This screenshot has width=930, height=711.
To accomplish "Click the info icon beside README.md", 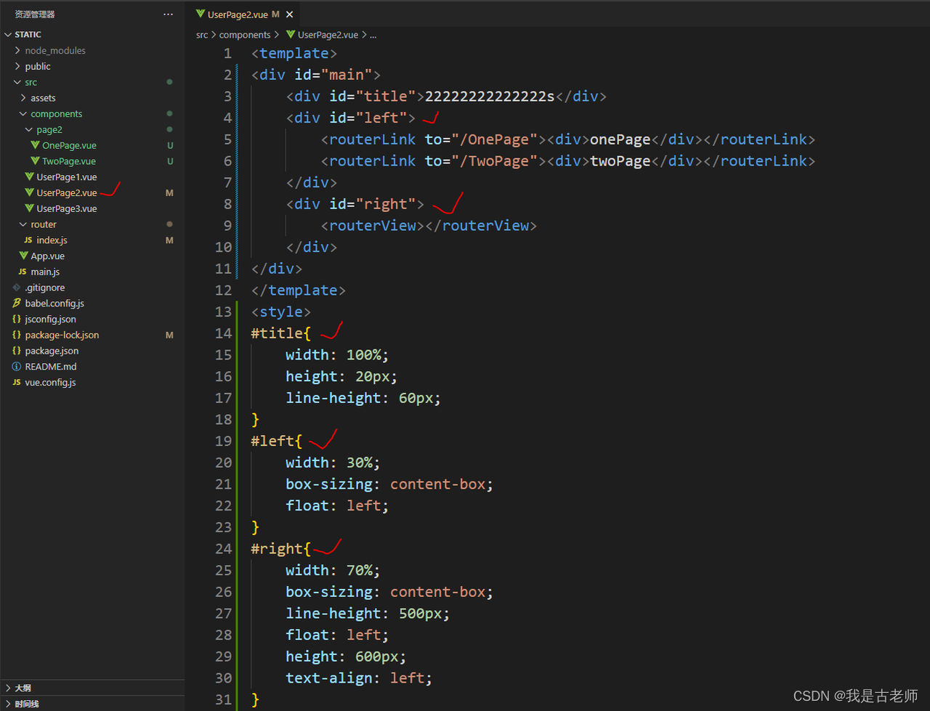I will click(x=17, y=367).
